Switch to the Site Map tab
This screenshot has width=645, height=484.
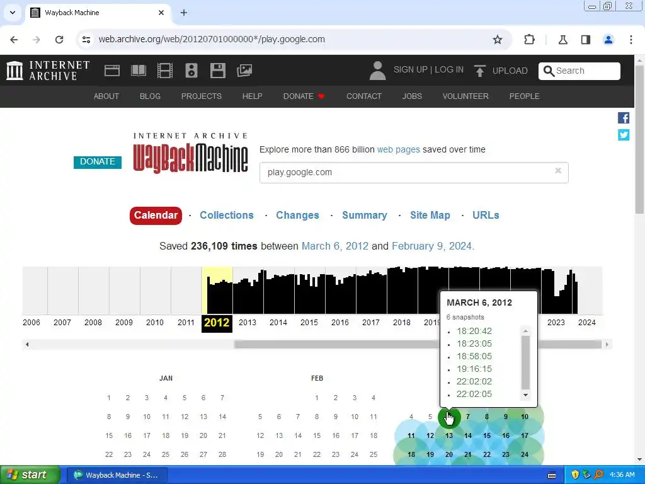click(430, 216)
